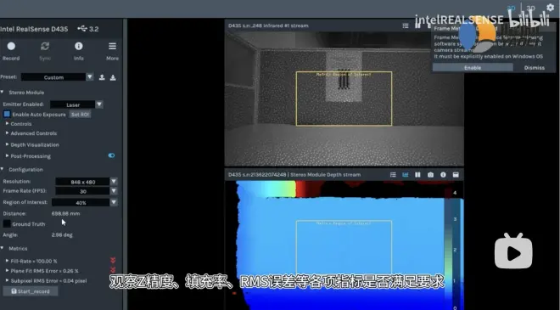Open the Frame Rate (FPS) dropdown
Viewport: 560px width, 310px height.
86,191
